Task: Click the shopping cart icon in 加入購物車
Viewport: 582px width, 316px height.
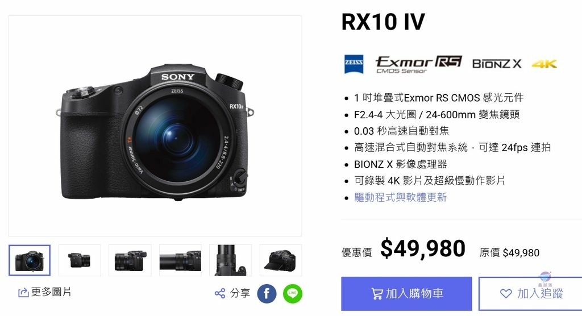Action: [x=377, y=294]
